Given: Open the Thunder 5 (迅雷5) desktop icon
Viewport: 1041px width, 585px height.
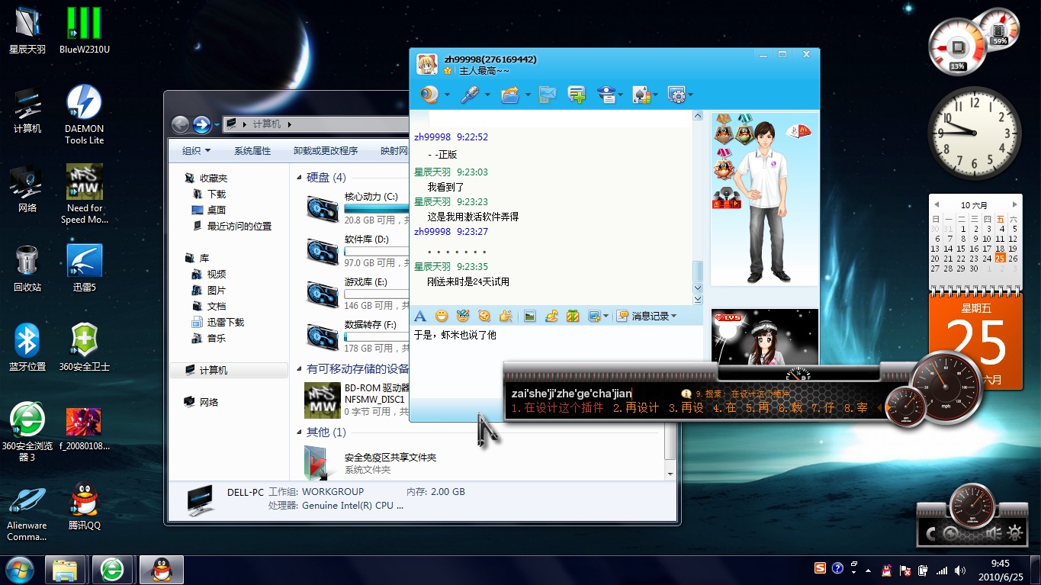Looking at the screenshot, I should tap(85, 269).
